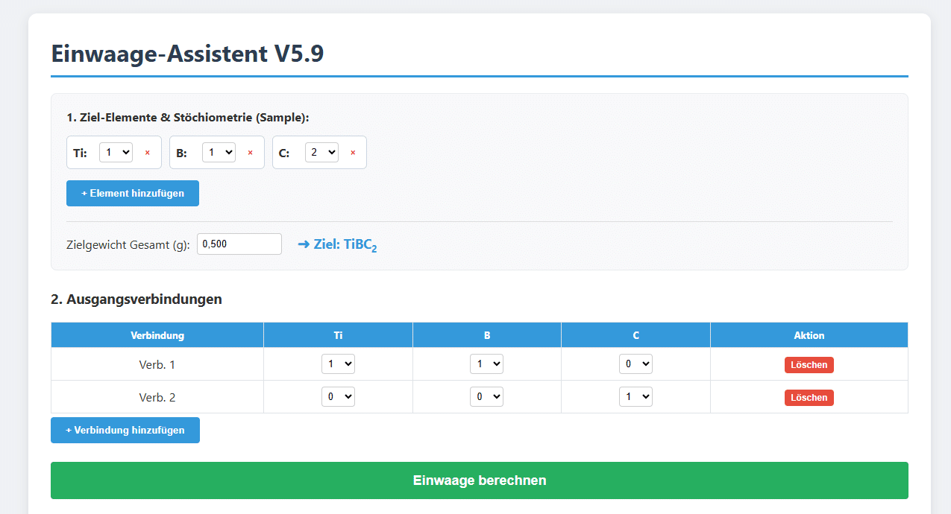This screenshot has height=514, width=951.
Task: Click the Verbindung column header
Action: [x=157, y=334]
